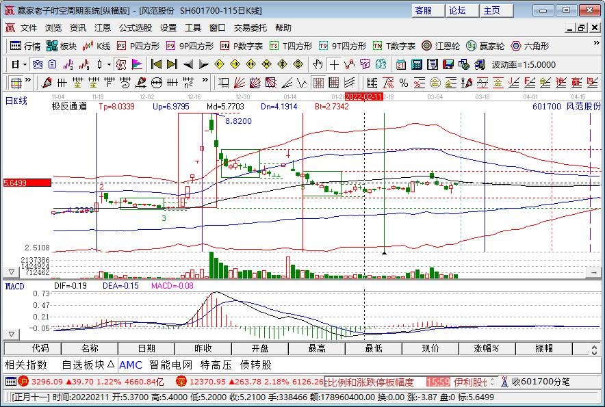
Task: Open the 江恩轮 Gann wheel tool
Action: [x=441, y=47]
